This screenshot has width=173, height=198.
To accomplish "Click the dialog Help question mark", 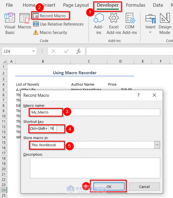I will tap(139, 95).
